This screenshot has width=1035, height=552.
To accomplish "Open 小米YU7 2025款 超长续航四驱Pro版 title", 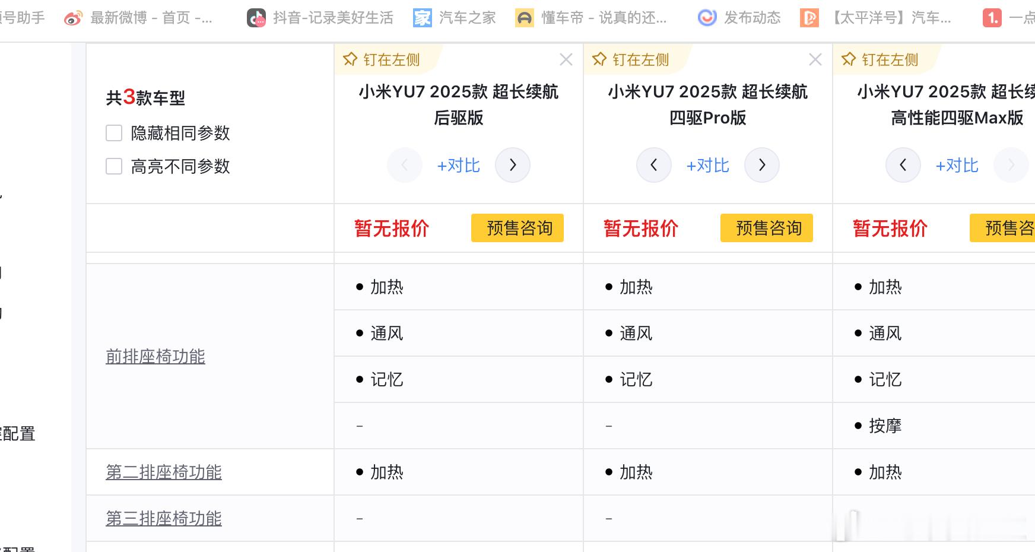I will pos(708,104).
